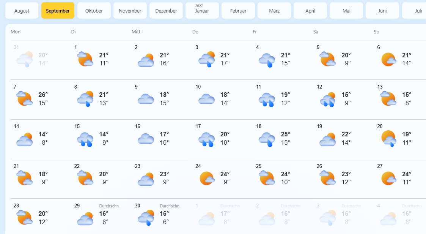Screen dimensions: 426x234
Task: Go to the Dezember tab
Action: [x=166, y=11]
